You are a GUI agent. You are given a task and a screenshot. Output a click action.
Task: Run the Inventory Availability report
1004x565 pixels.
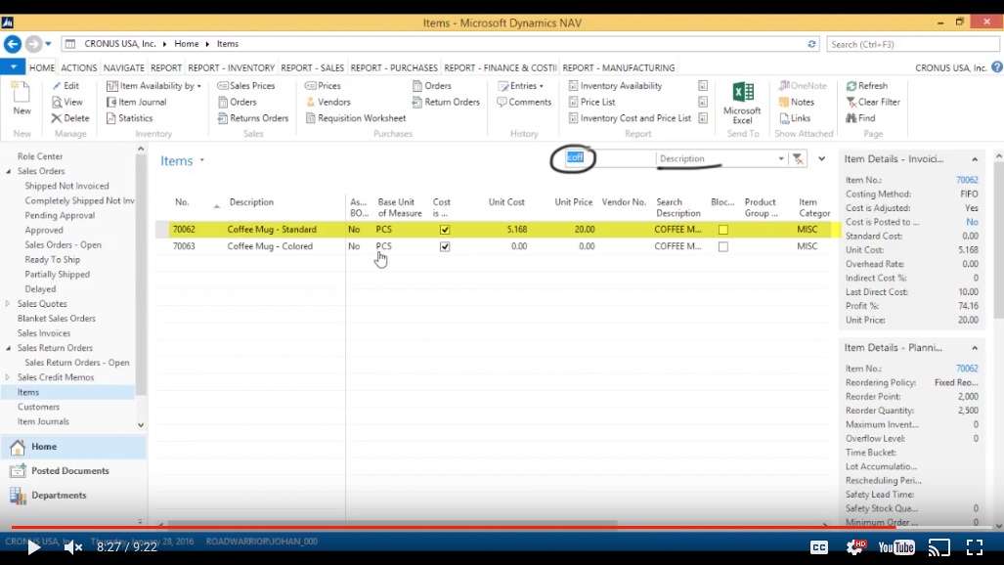tap(615, 85)
